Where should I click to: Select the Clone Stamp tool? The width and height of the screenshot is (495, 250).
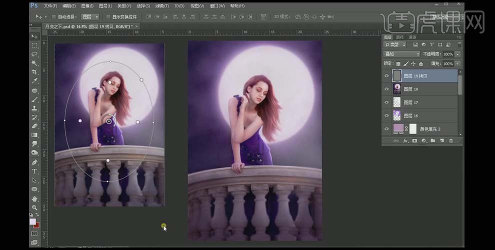(x=34, y=108)
